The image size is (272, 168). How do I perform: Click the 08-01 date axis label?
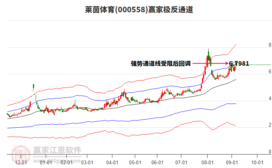pos(207,162)
